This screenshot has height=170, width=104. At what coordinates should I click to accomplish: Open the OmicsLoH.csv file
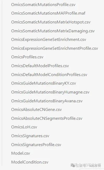24,127
